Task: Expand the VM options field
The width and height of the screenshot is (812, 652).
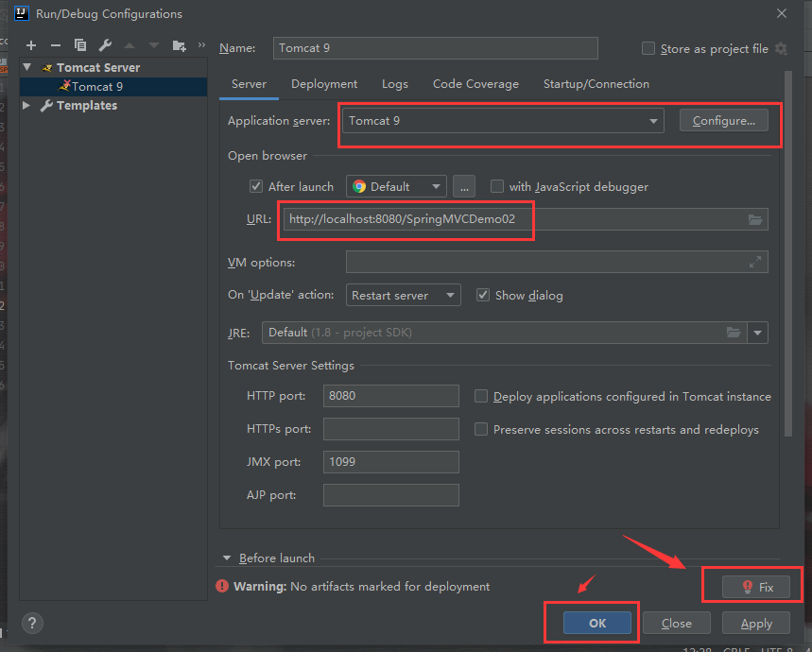Action: click(755, 262)
